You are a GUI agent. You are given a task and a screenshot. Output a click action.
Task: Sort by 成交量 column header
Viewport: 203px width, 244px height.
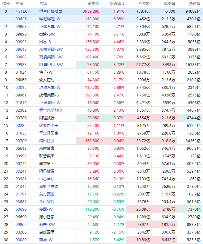(x=169, y=4)
